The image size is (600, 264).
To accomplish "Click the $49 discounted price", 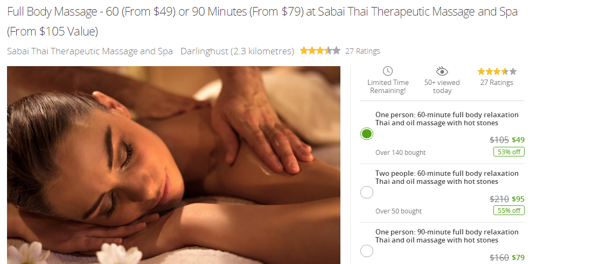I will click(518, 140).
